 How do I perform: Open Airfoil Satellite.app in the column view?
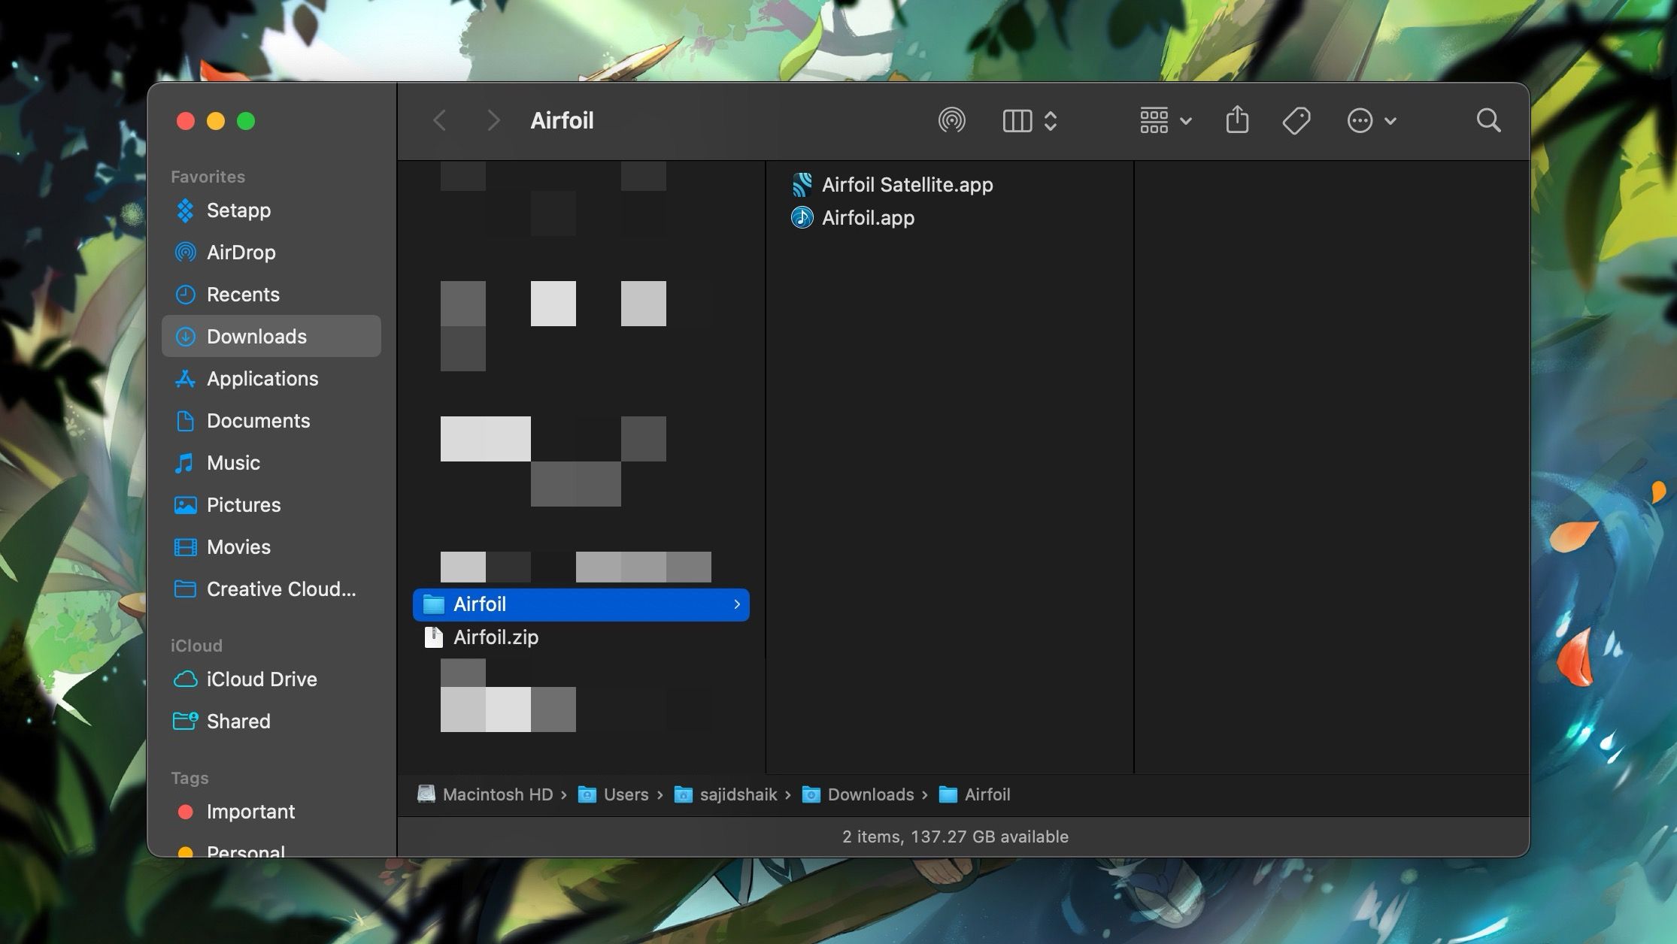pyautogui.click(x=907, y=184)
